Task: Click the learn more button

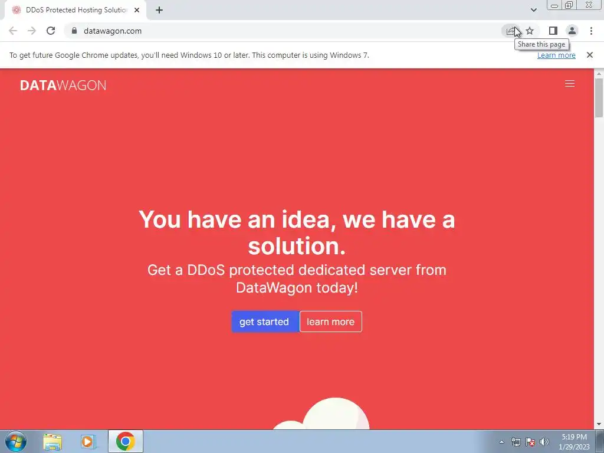Action: [331, 321]
